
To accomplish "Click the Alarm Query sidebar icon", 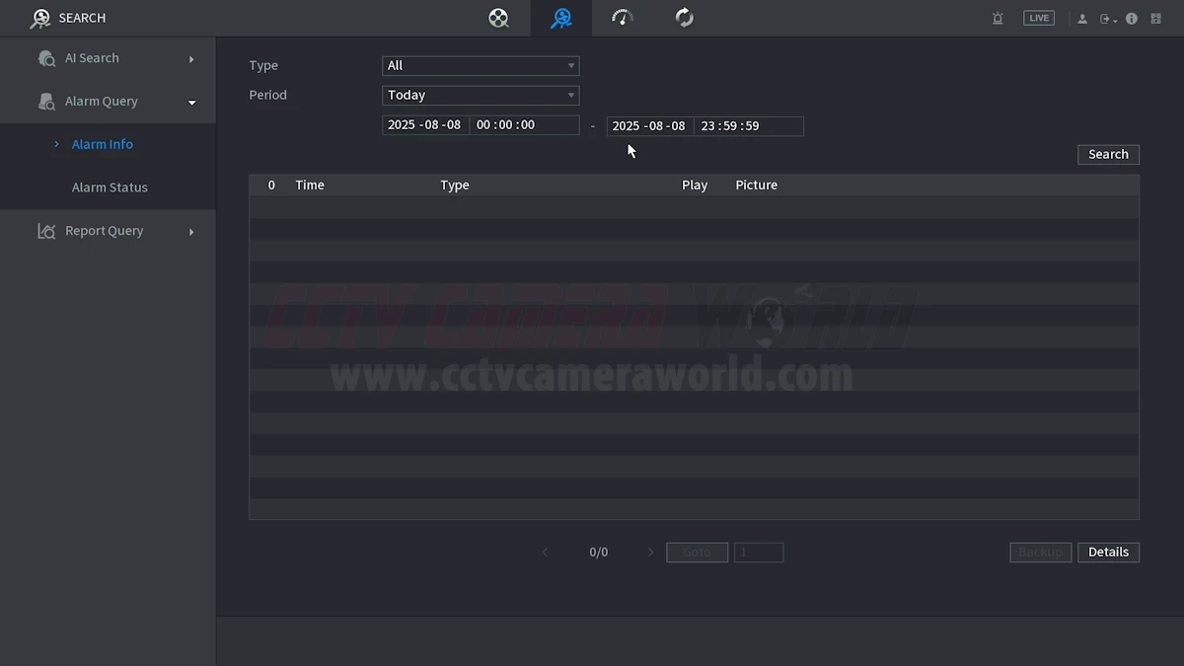I will coord(46,102).
